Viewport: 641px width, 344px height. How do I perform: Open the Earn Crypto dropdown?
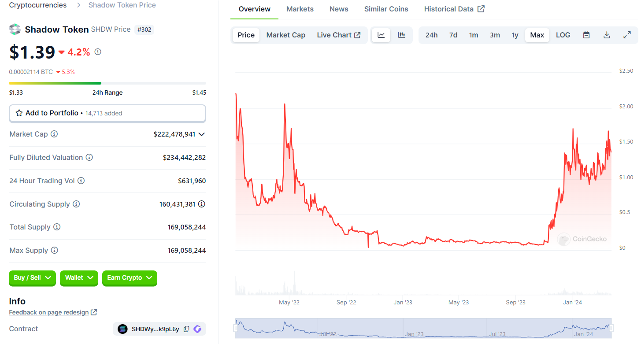(129, 278)
